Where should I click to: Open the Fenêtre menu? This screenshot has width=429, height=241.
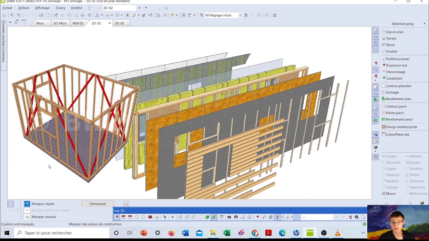pyautogui.click(x=76, y=8)
